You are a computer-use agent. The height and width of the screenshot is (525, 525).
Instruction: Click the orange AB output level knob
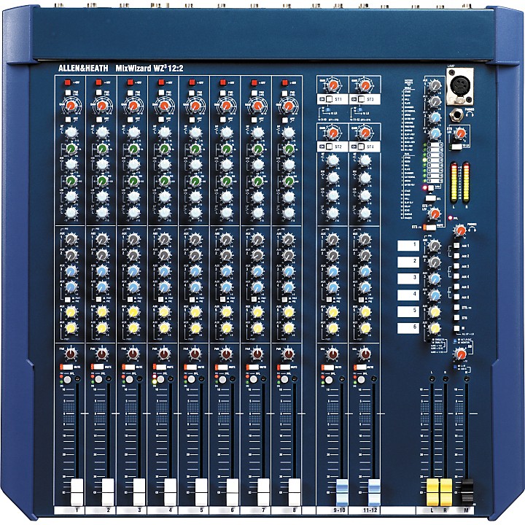click(460, 354)
